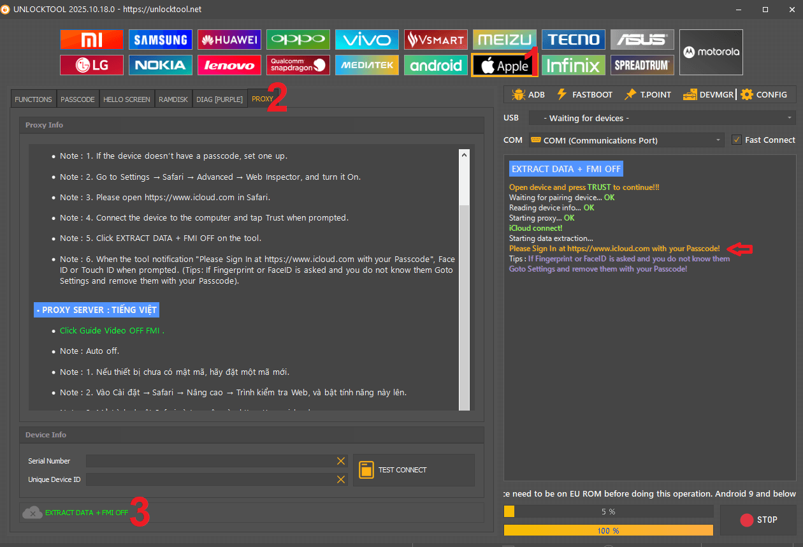Open the Samsung brand section
Image resolution: width=803 pixels, height=547 pixels.
pyautogui.click(x=161, y=40)
